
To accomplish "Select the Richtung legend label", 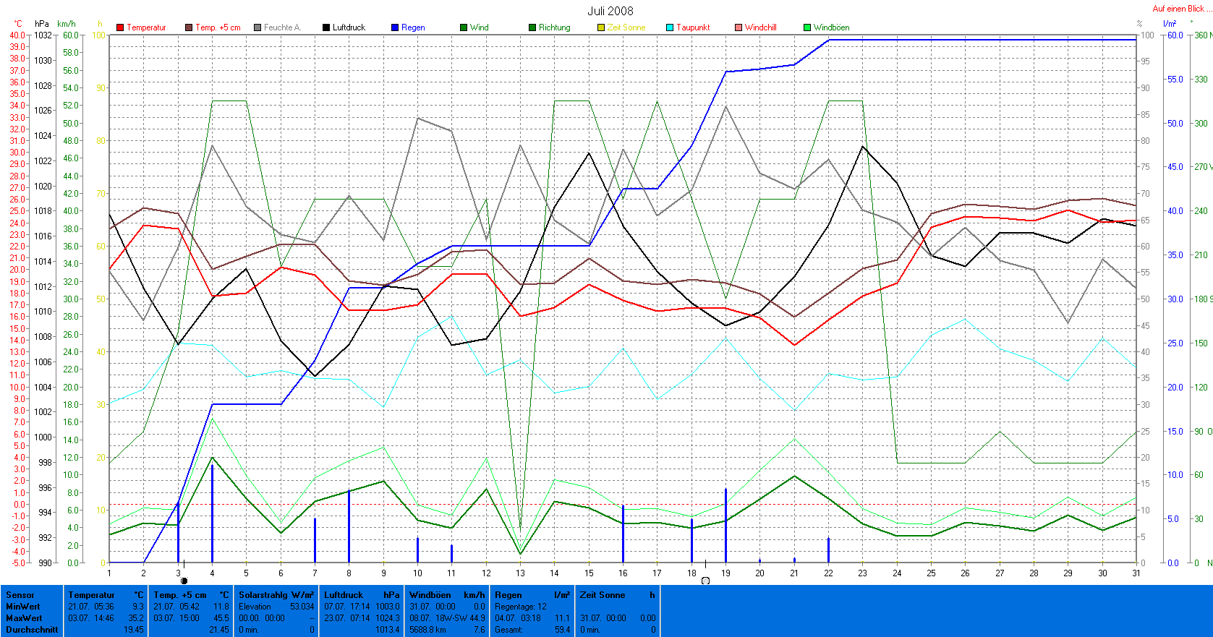I will tap(554, 27).
